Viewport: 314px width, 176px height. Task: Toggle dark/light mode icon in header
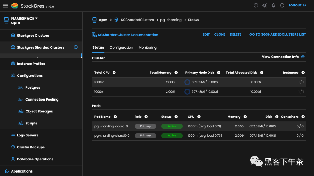pyautogui.click(x=265, y=6)
